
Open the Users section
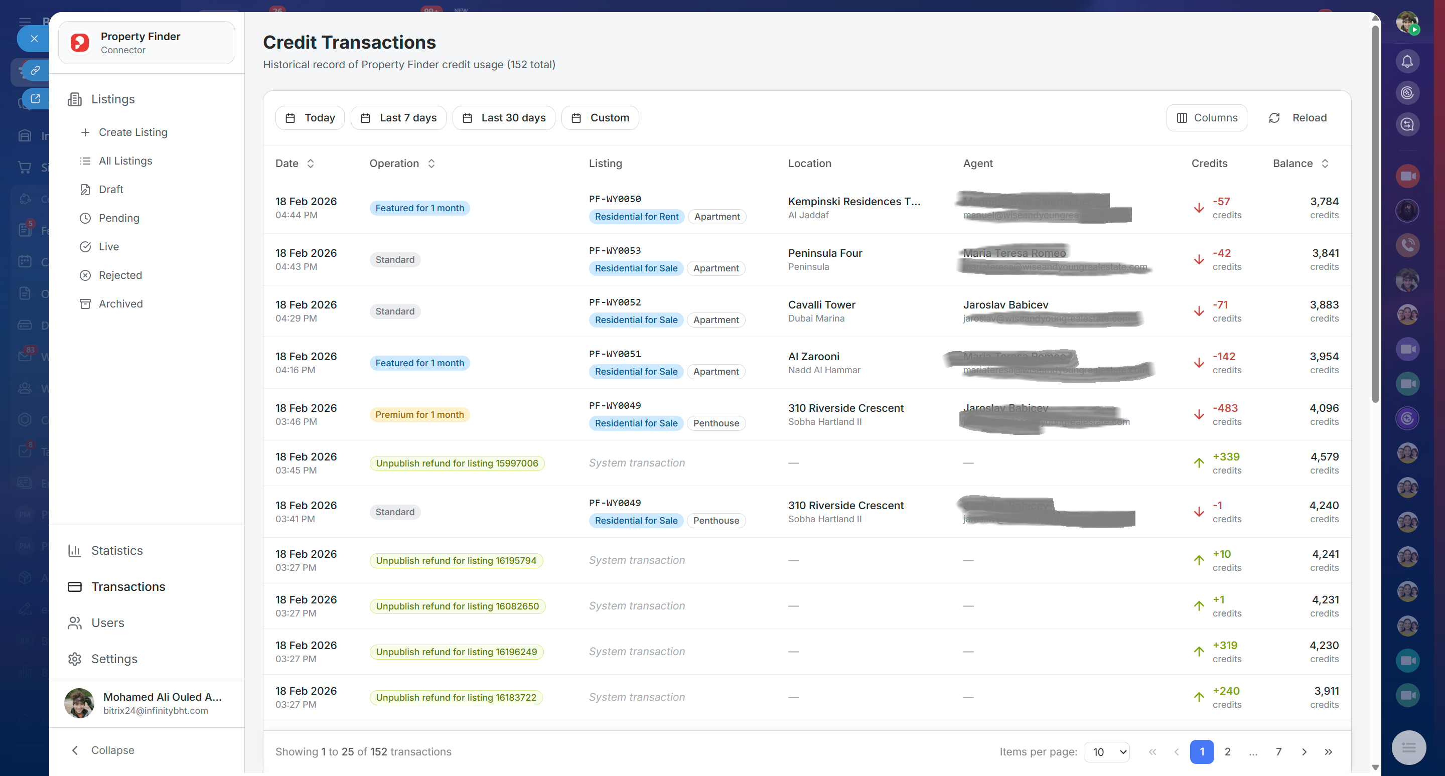(x=107, y=623)
